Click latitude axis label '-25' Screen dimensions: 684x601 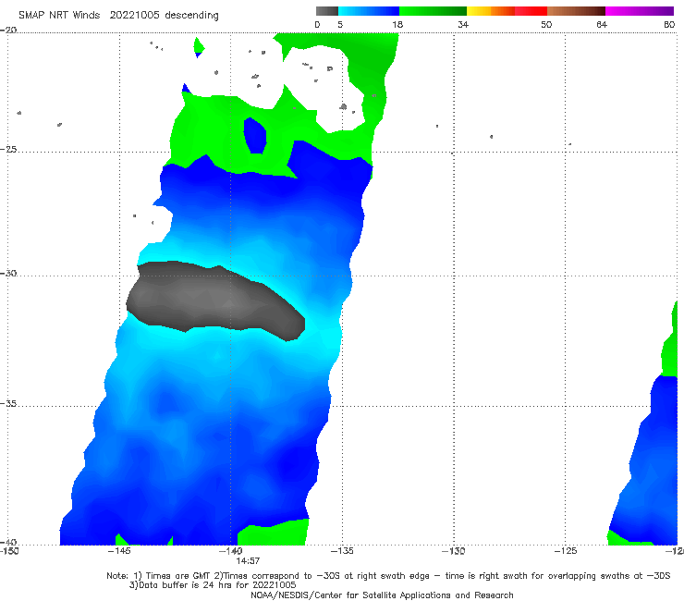tap(8, 149)
